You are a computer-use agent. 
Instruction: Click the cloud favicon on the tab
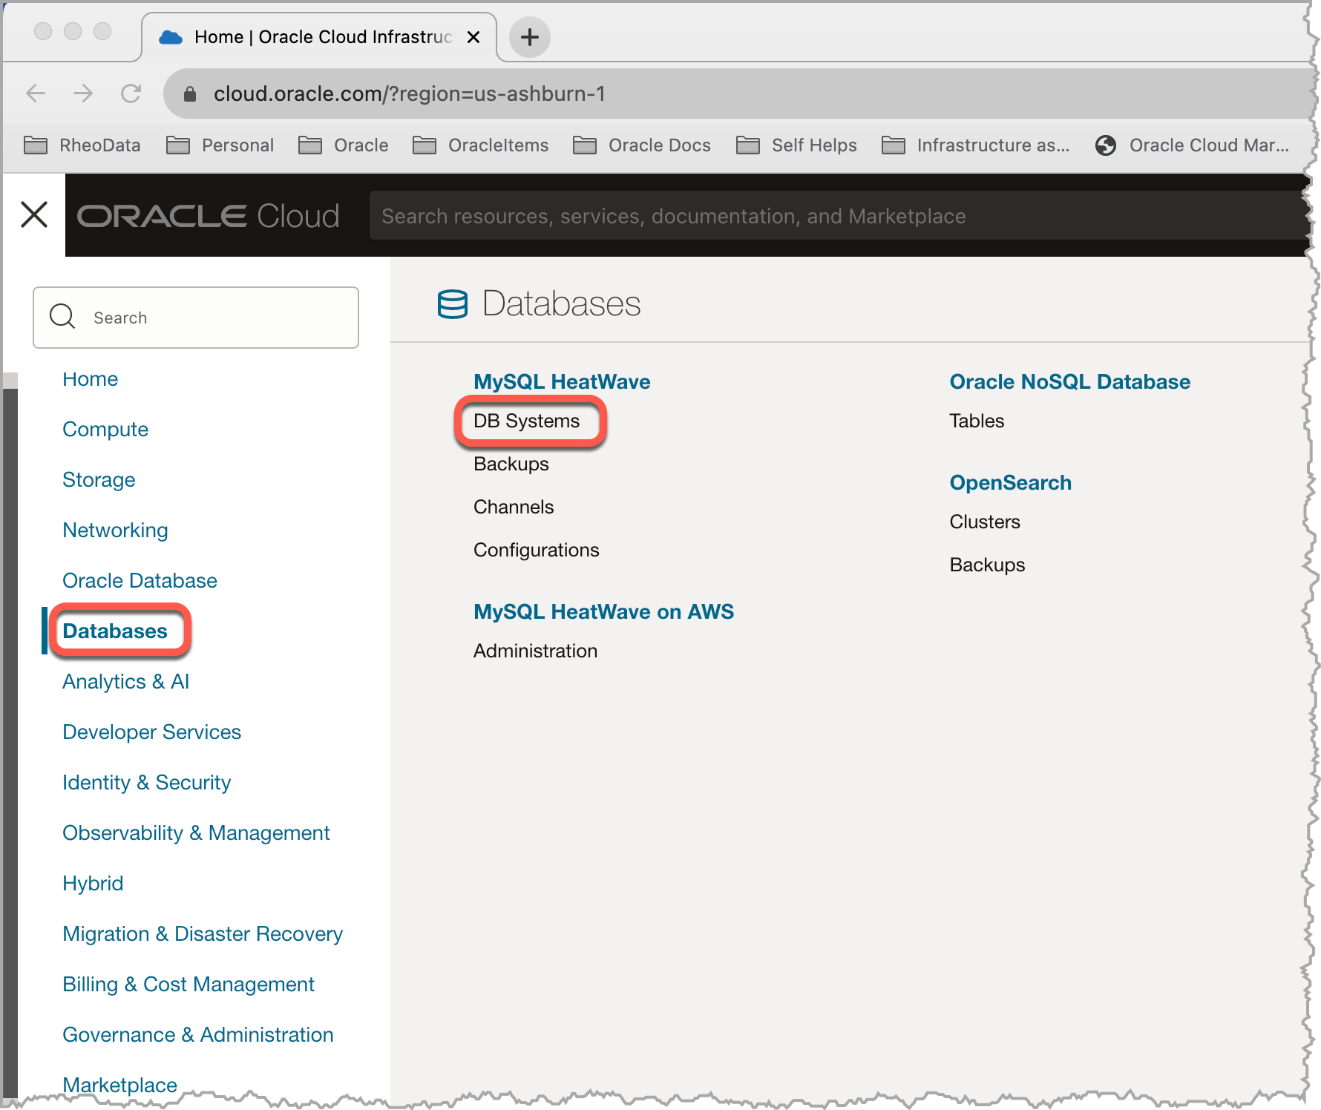point(171,37)
